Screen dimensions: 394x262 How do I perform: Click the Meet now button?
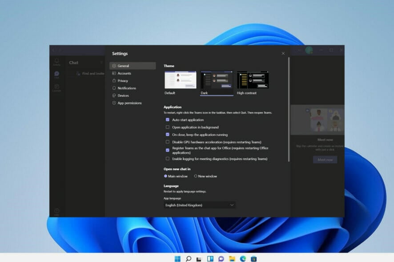pyautogui.click(x=325, y=159)
